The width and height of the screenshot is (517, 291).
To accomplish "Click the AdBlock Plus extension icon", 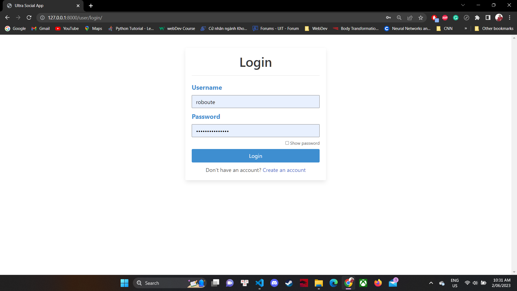I will tap(445, 18).
